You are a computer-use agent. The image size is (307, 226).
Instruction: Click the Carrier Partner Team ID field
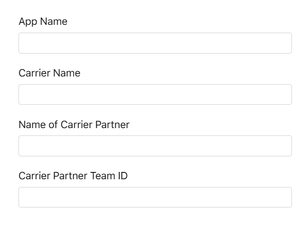tap(155, 197)
